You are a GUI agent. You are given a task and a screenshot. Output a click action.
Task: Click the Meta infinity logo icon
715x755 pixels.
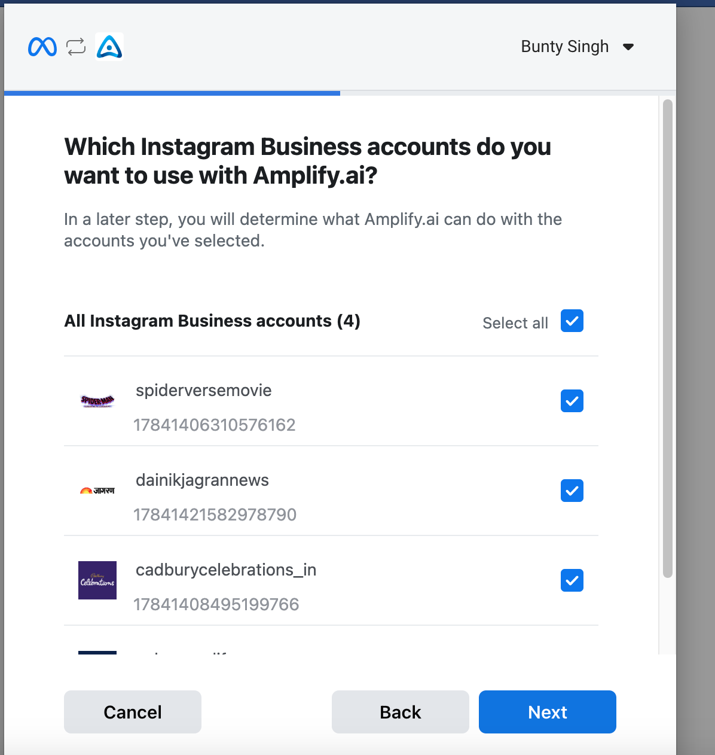(42, 47)
